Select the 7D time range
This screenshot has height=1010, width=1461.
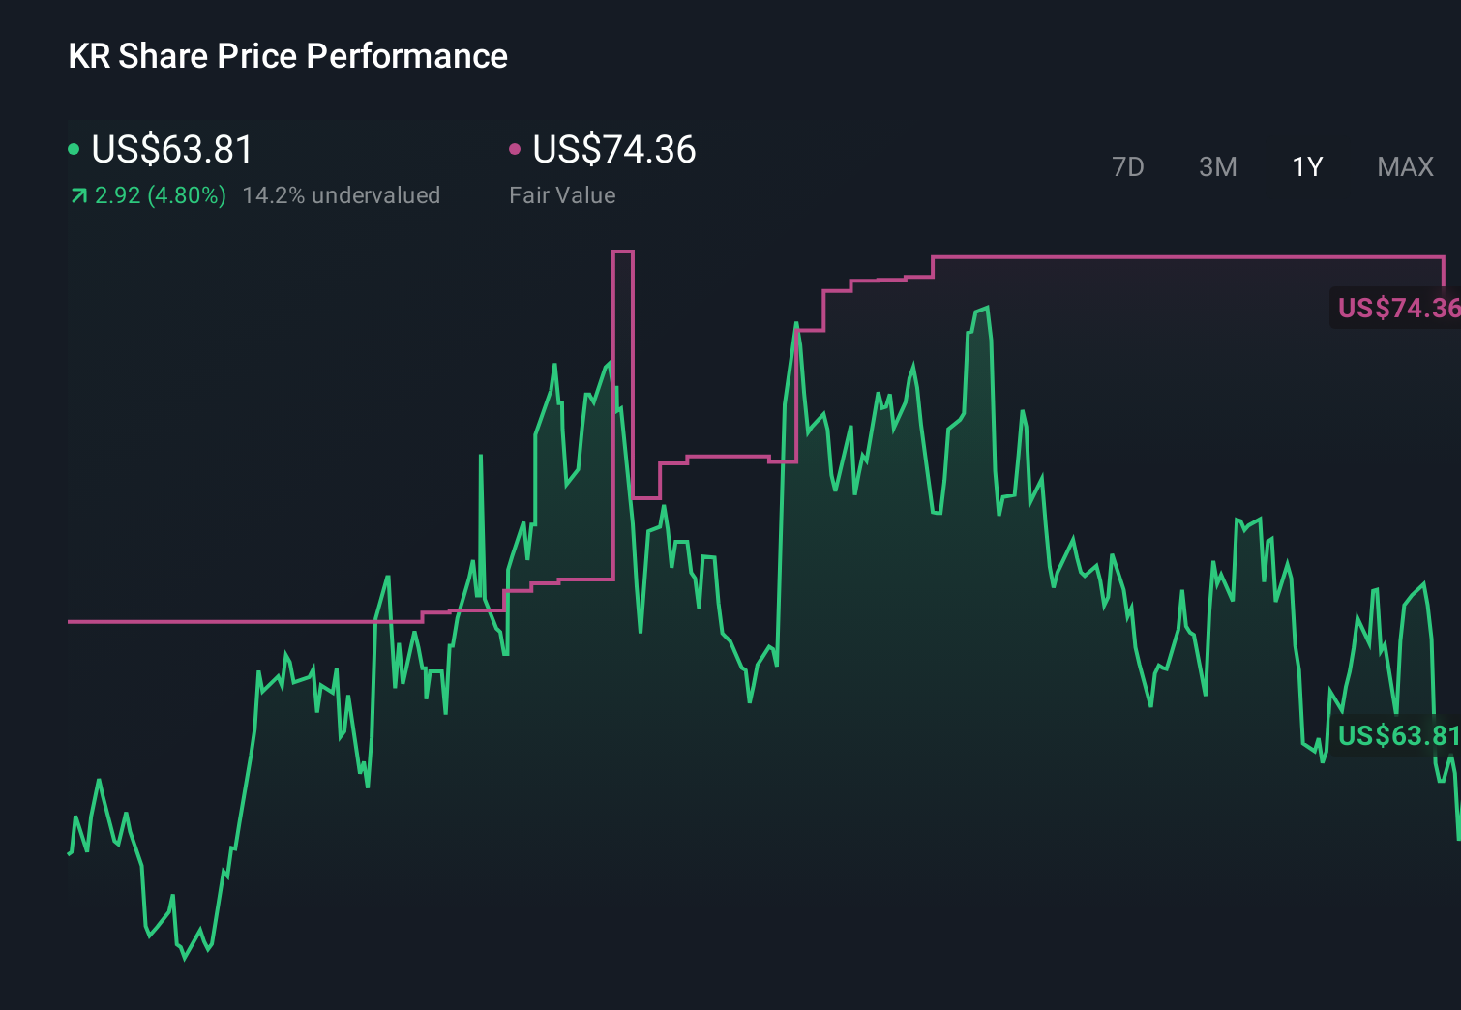click(1128, 166)
